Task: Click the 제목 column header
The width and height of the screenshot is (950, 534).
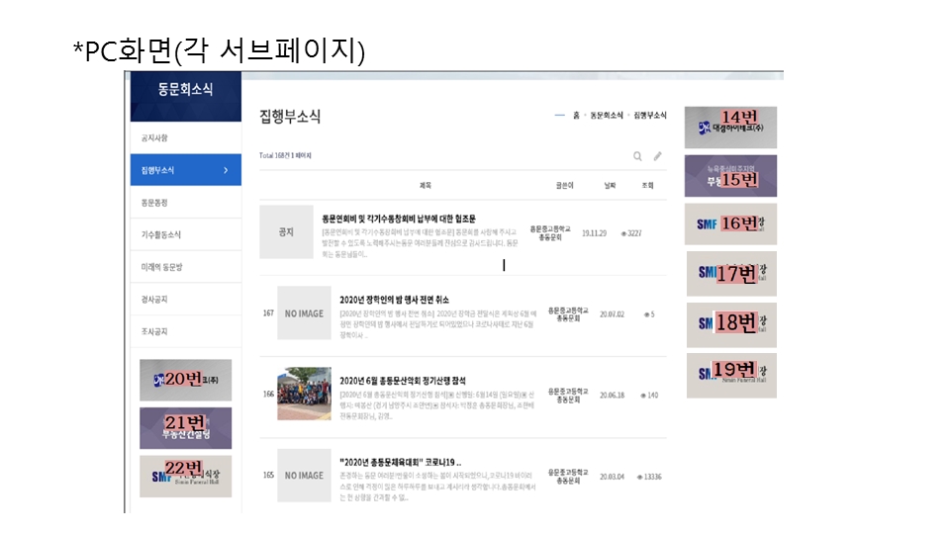Action: [426, 185]
